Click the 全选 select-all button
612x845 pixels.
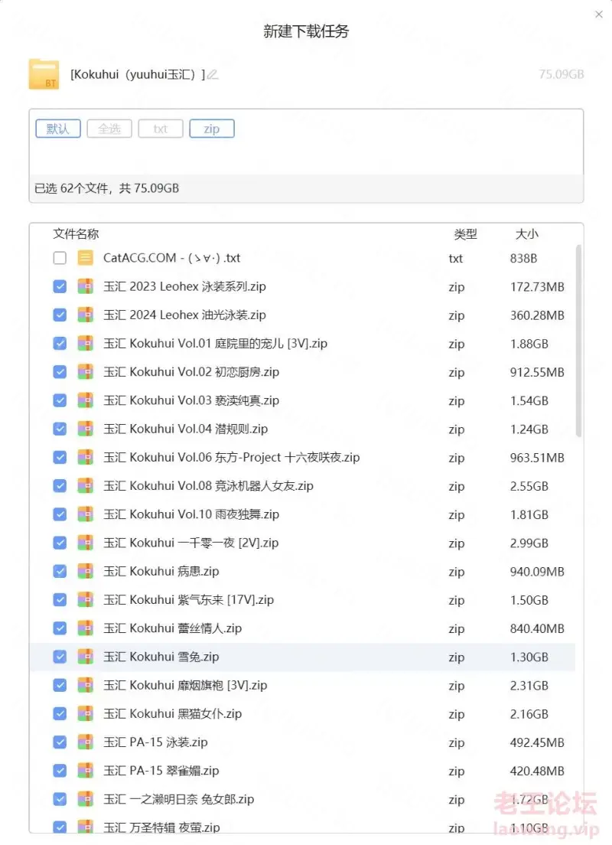[109, 129]
